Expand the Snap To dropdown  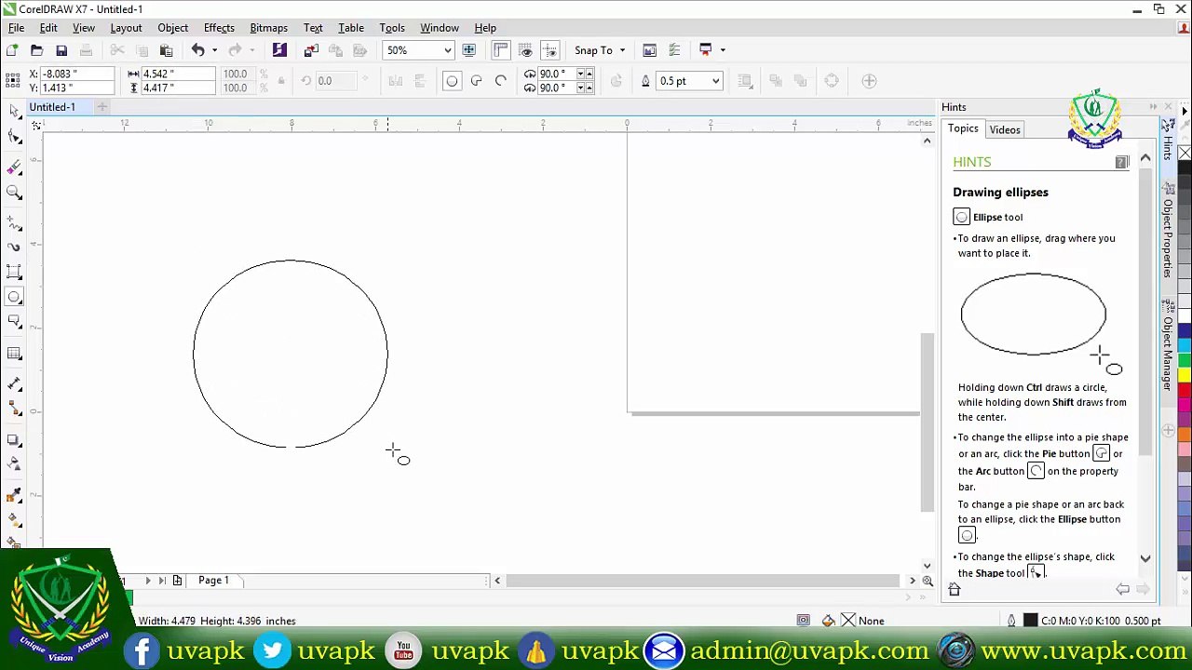point(622,50)
